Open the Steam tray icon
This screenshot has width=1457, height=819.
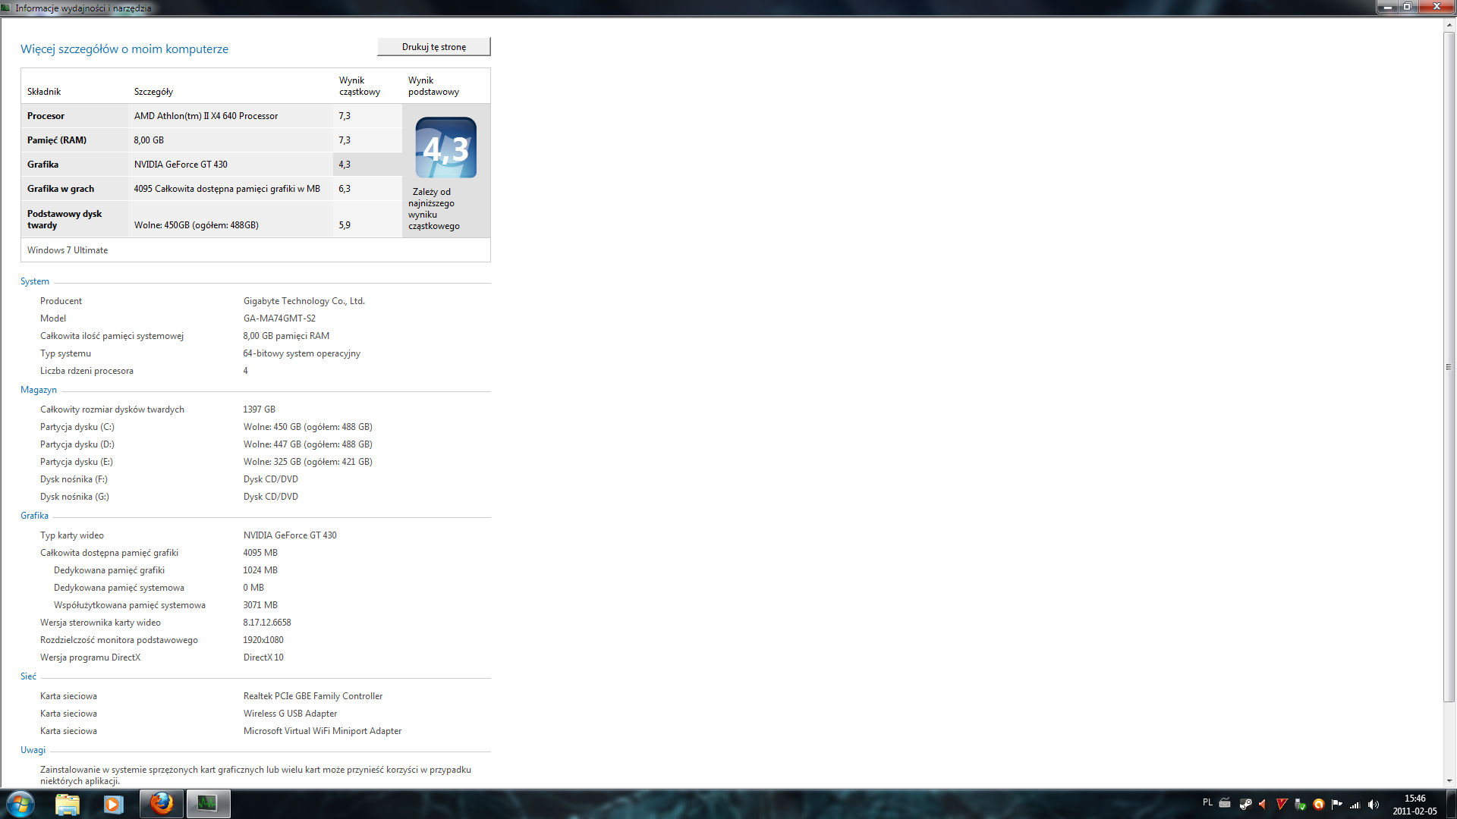[x=1245, y=804]
